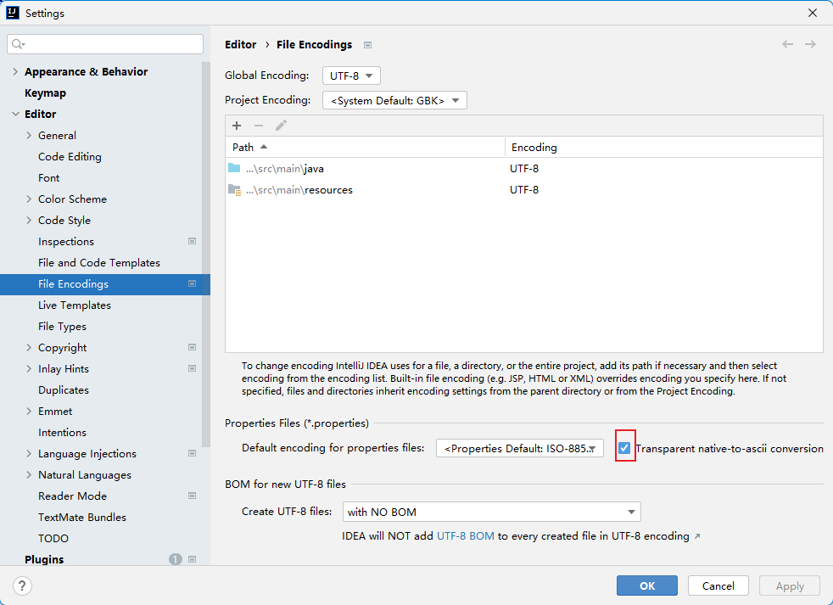Screen dimensions: 833x605
Task: Open the UTF-8 BOM link
Action: pyautogui.click(x=466, y=536)
